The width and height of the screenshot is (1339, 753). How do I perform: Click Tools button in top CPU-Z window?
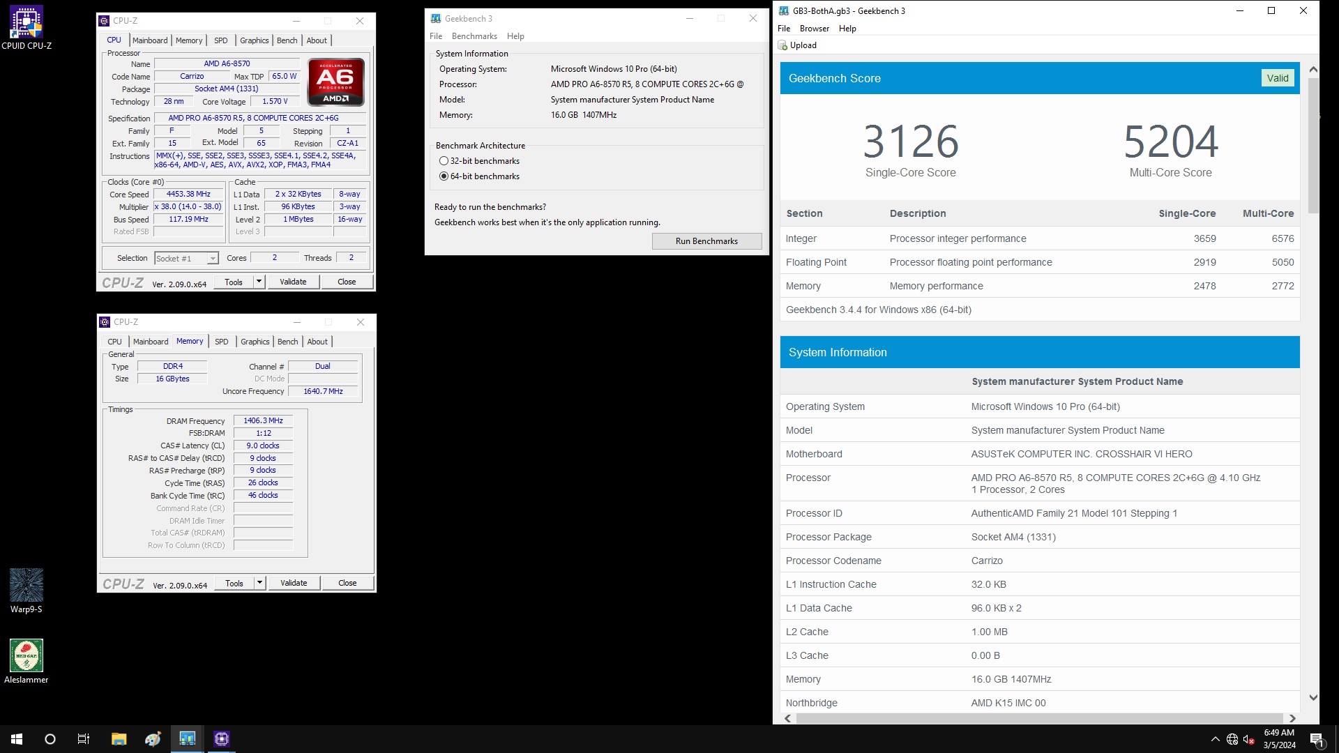(x=234, y=282)
